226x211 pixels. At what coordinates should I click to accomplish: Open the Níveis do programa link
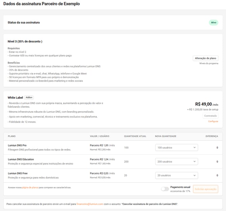209,64
